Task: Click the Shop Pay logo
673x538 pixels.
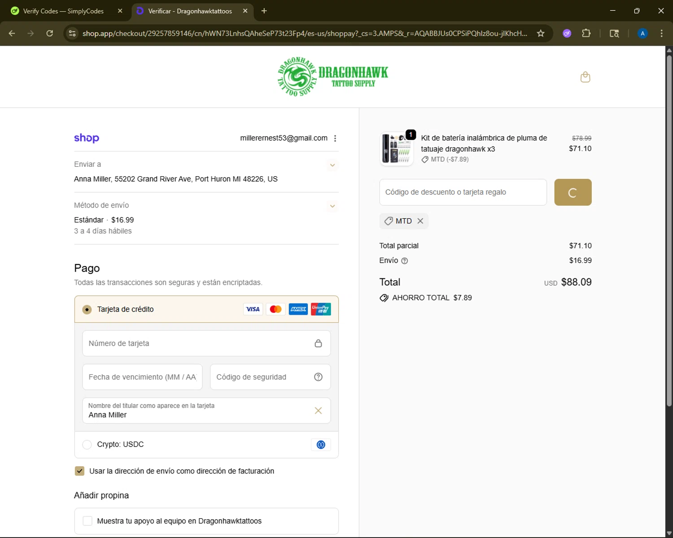Action: (x=87, y=138)
